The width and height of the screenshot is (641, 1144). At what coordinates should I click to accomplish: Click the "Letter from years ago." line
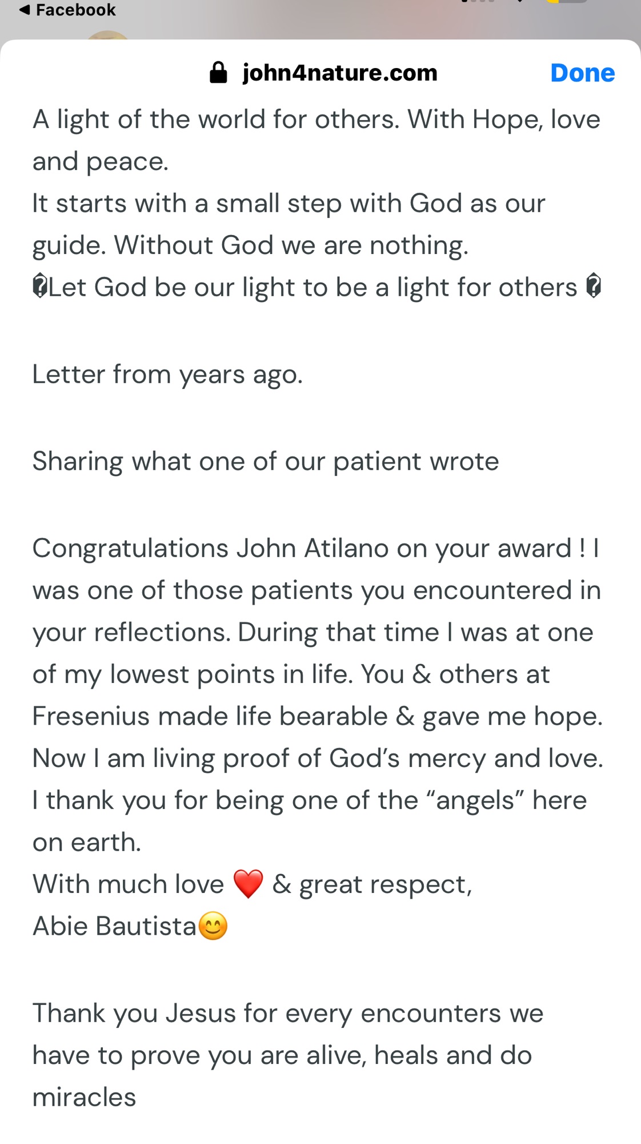click(x=167, y=374)
